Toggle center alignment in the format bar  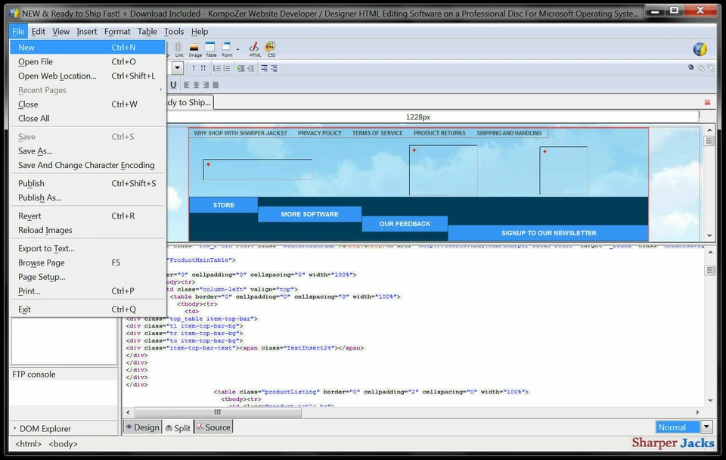197,84
